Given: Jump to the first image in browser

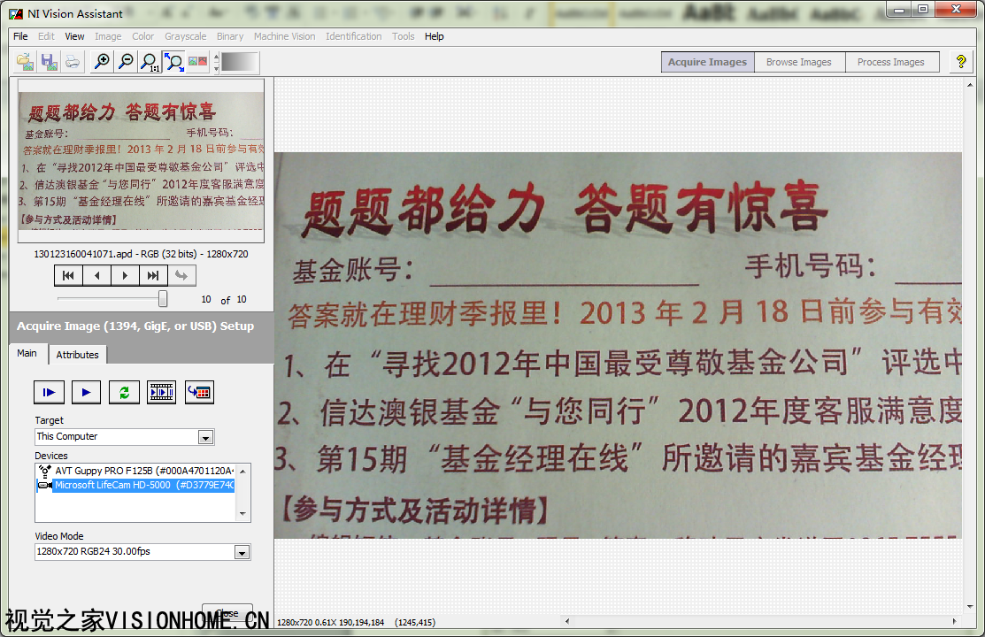Looking at the screenshot, I should [68, 275].
